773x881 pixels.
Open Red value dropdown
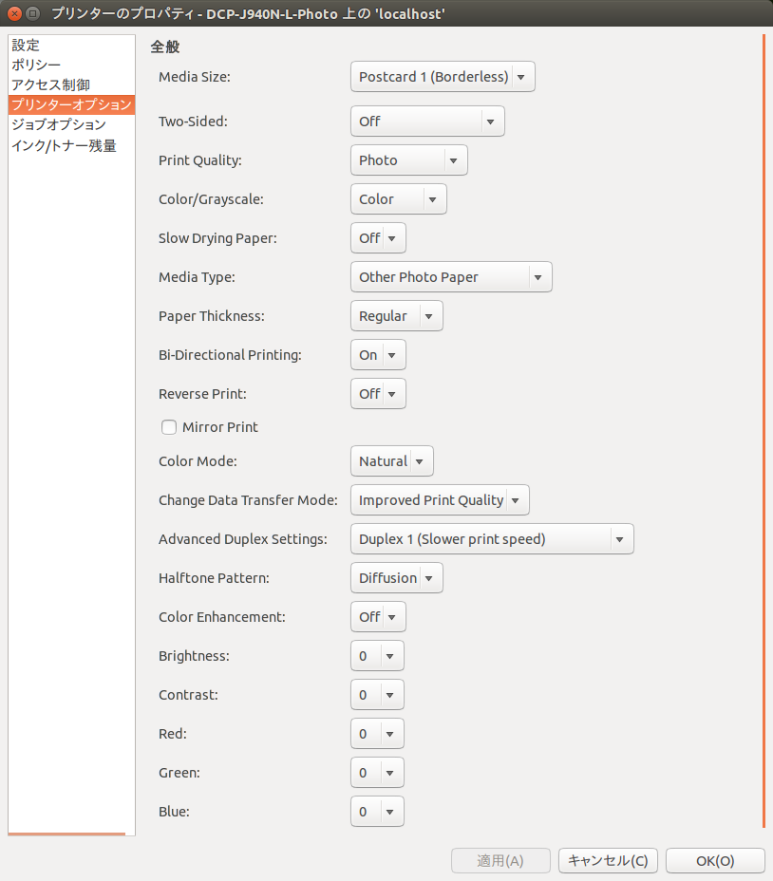pos(377,734)
